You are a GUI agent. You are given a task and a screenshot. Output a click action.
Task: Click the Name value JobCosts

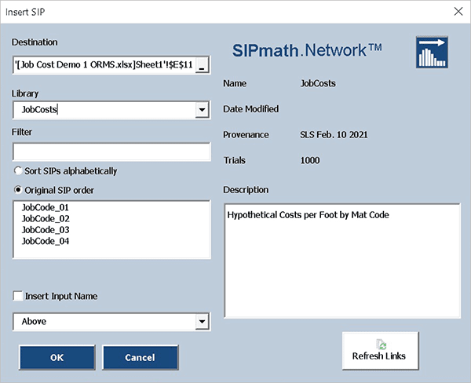318,83
